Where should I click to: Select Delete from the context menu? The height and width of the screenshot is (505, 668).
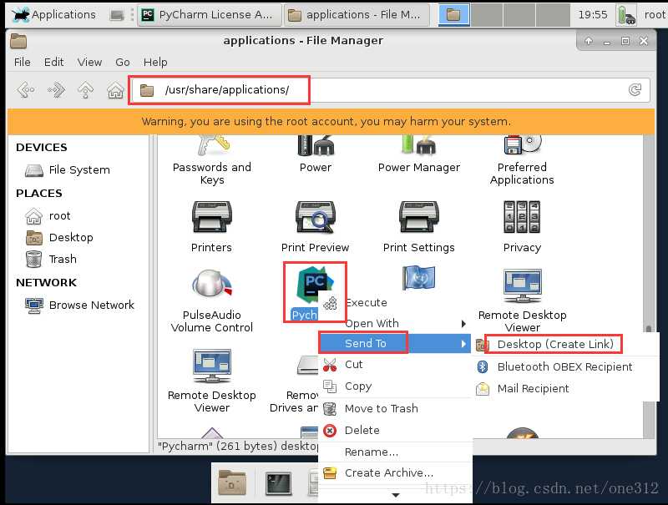[x=395, y=430]
